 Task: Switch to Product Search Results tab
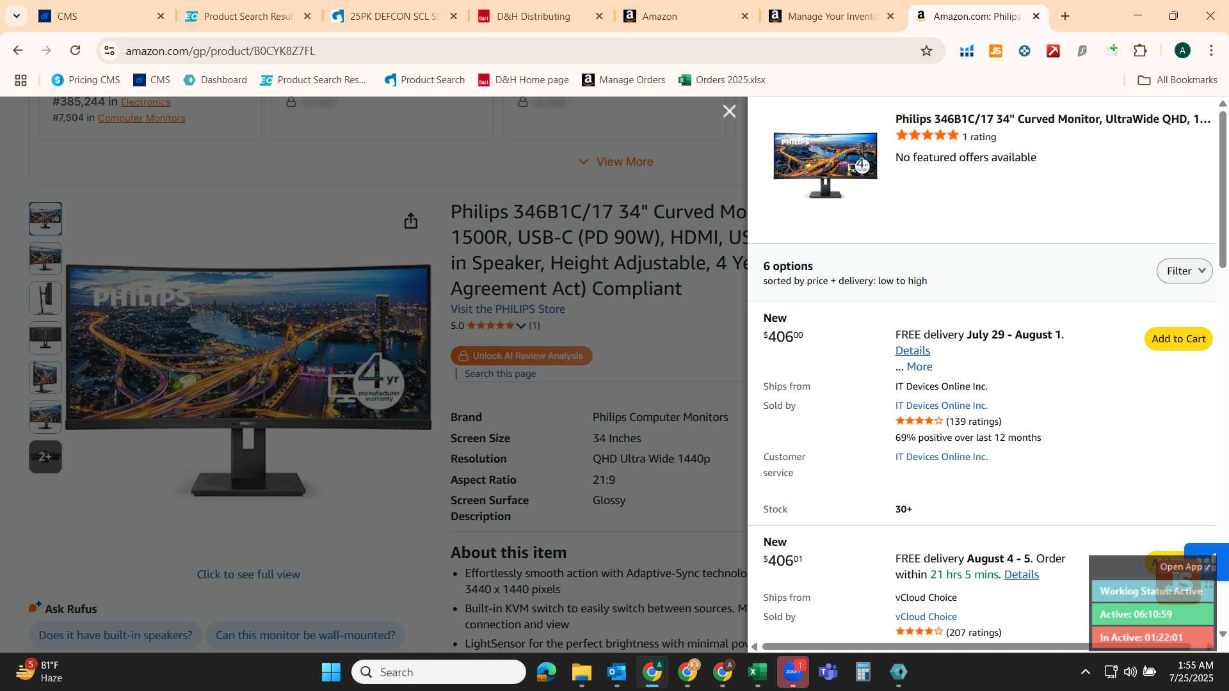point(248,16)
